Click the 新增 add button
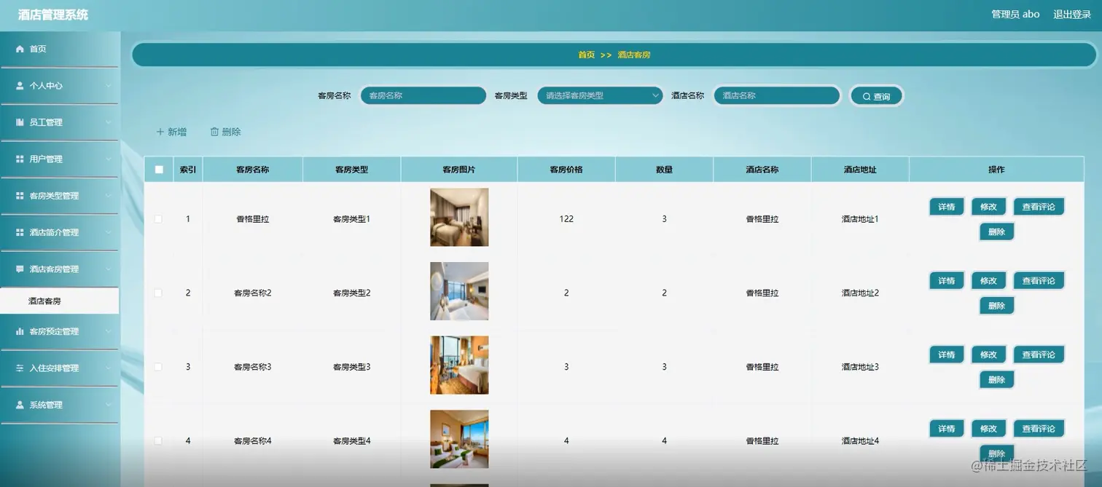 pos(171,132)
